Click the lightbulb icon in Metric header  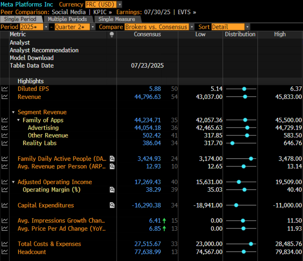pyautogui.click(x=112, y=35)
